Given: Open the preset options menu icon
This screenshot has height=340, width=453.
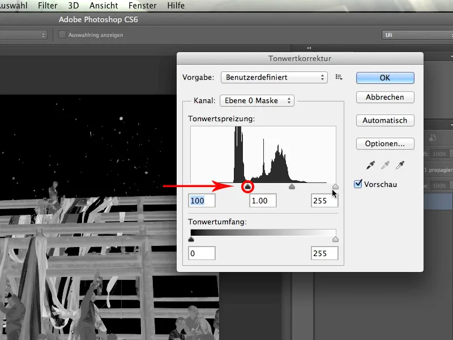Looking at the screenshot, I should click(x=339, y=77).
